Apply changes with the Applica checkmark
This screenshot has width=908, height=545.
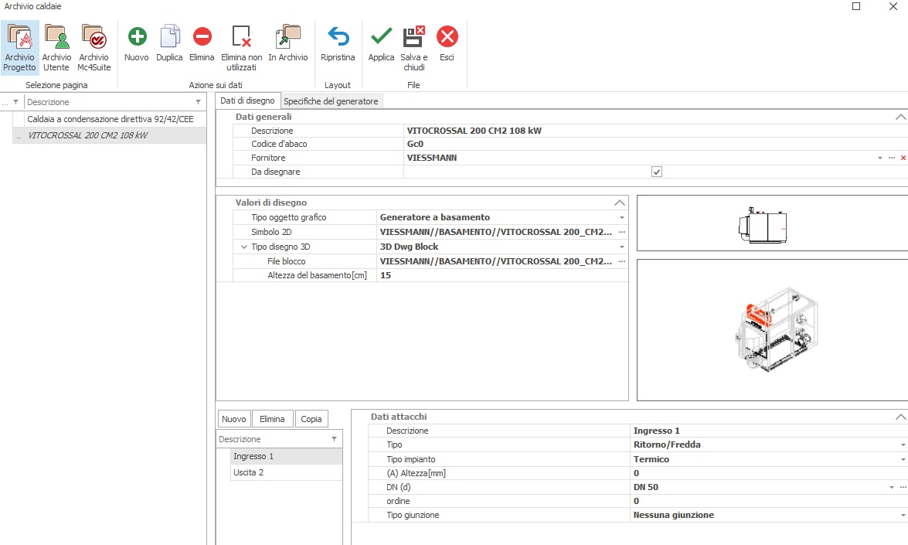(x=381, y=37)
